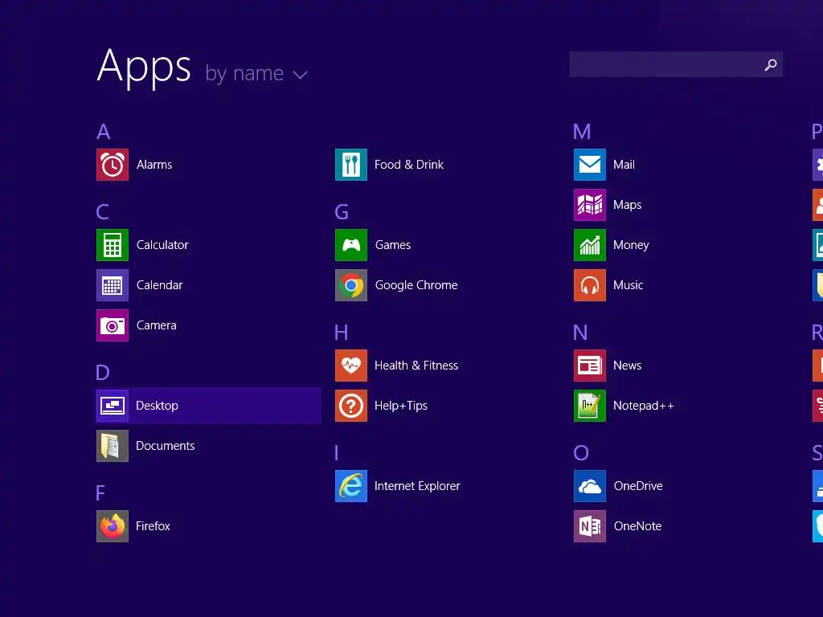Viewport: 823px width, 617px height.
Task: Launch the Internet Explorer icon
Action: pyautogui.click(x=351, y=486)
